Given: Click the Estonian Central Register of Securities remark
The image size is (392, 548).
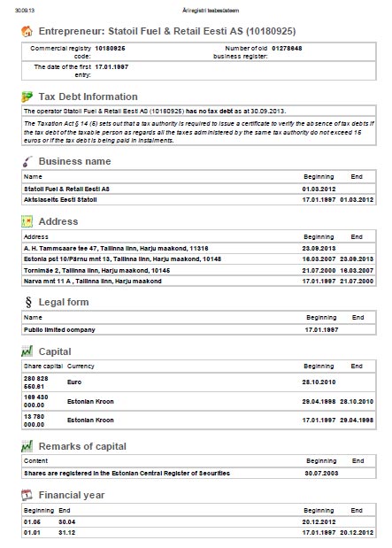Looking at the screenshot, I should point(127,474).
